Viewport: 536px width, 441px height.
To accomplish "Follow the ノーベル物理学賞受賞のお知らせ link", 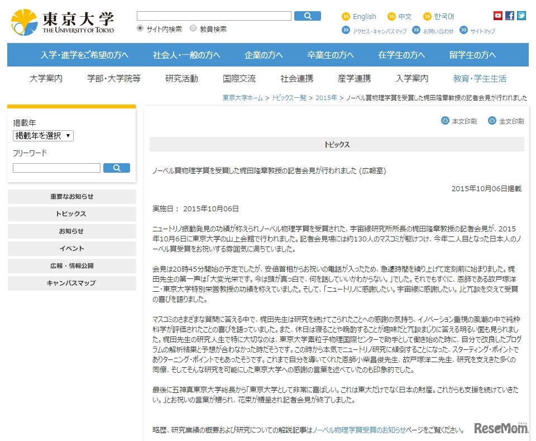I will pos(359,430).
